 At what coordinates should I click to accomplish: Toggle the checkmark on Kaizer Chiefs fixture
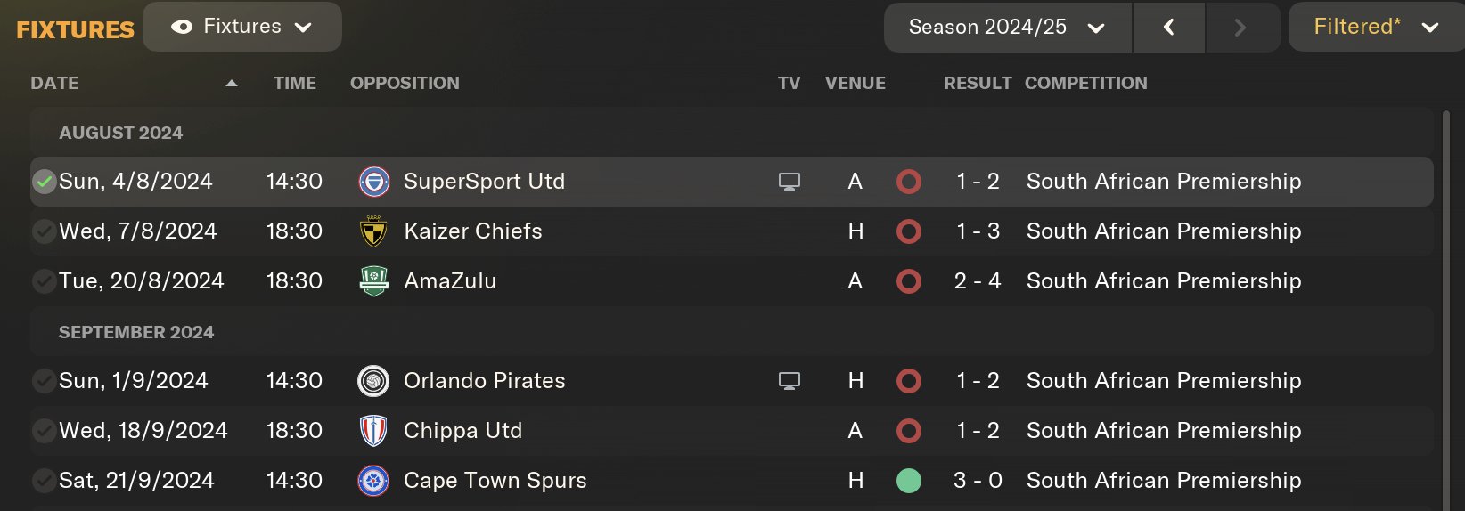(44, 231)
